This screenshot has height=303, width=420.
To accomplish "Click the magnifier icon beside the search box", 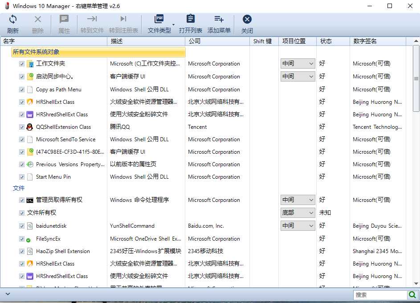I will coord(412,295).
